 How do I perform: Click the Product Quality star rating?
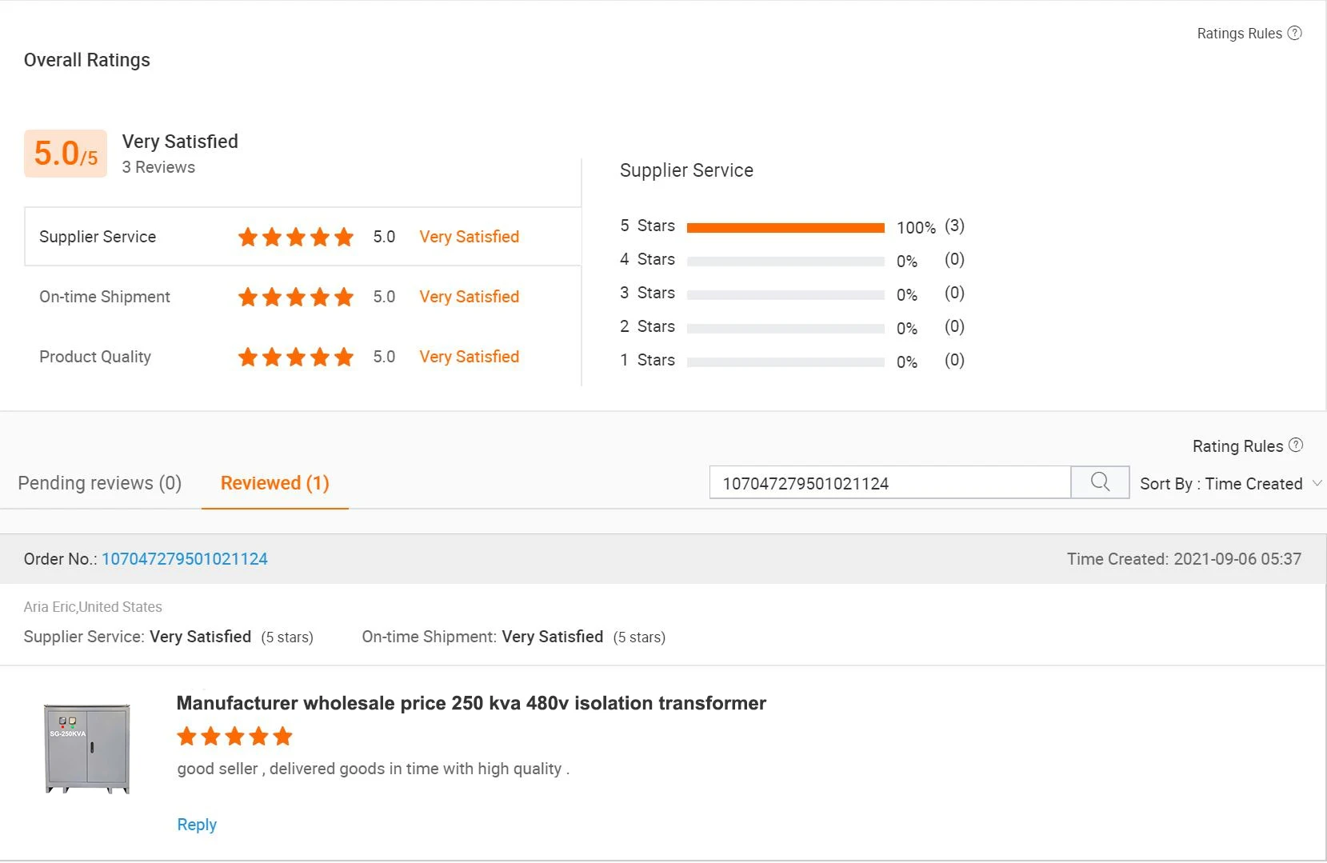(x=295, y=357)
